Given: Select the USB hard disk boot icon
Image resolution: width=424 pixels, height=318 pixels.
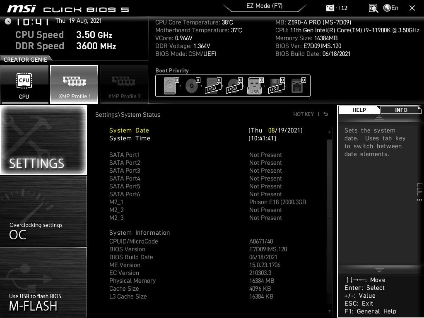Looking at the screenshot, I should pos(213,86).
